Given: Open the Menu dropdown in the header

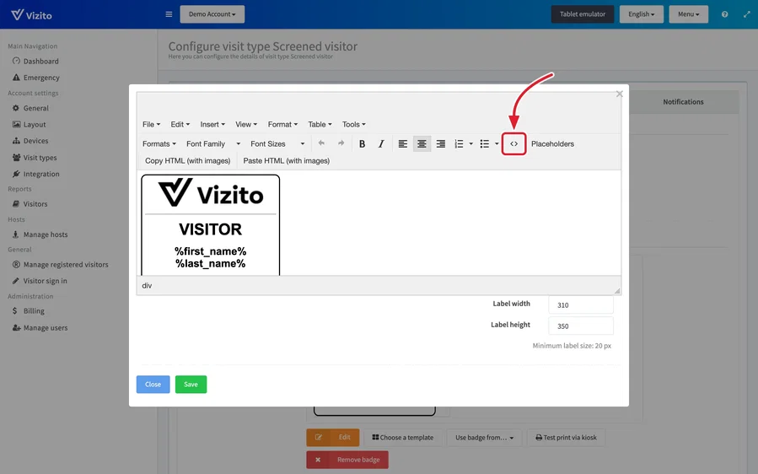Looking at the screenshot, I should coord(688,14).
